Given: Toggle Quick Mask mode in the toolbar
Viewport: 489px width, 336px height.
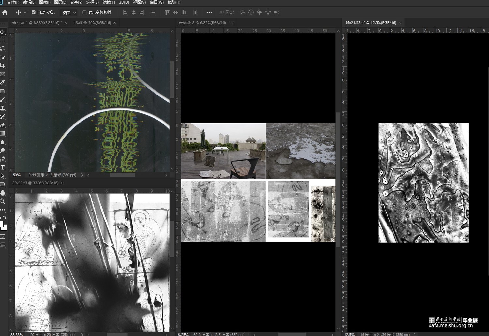Looking at the screenshot, I should click(3, 236).
